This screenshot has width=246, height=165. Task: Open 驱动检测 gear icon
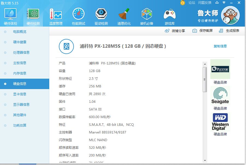coord(101,14)
